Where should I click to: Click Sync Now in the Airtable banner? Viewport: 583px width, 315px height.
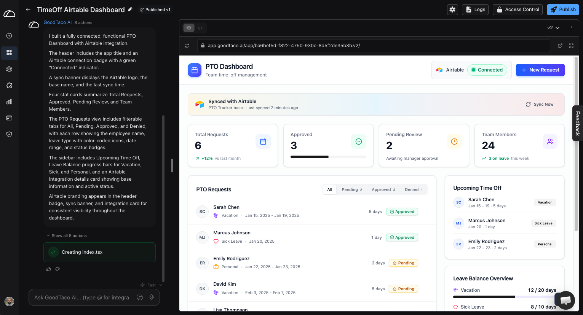click(540, 104)
